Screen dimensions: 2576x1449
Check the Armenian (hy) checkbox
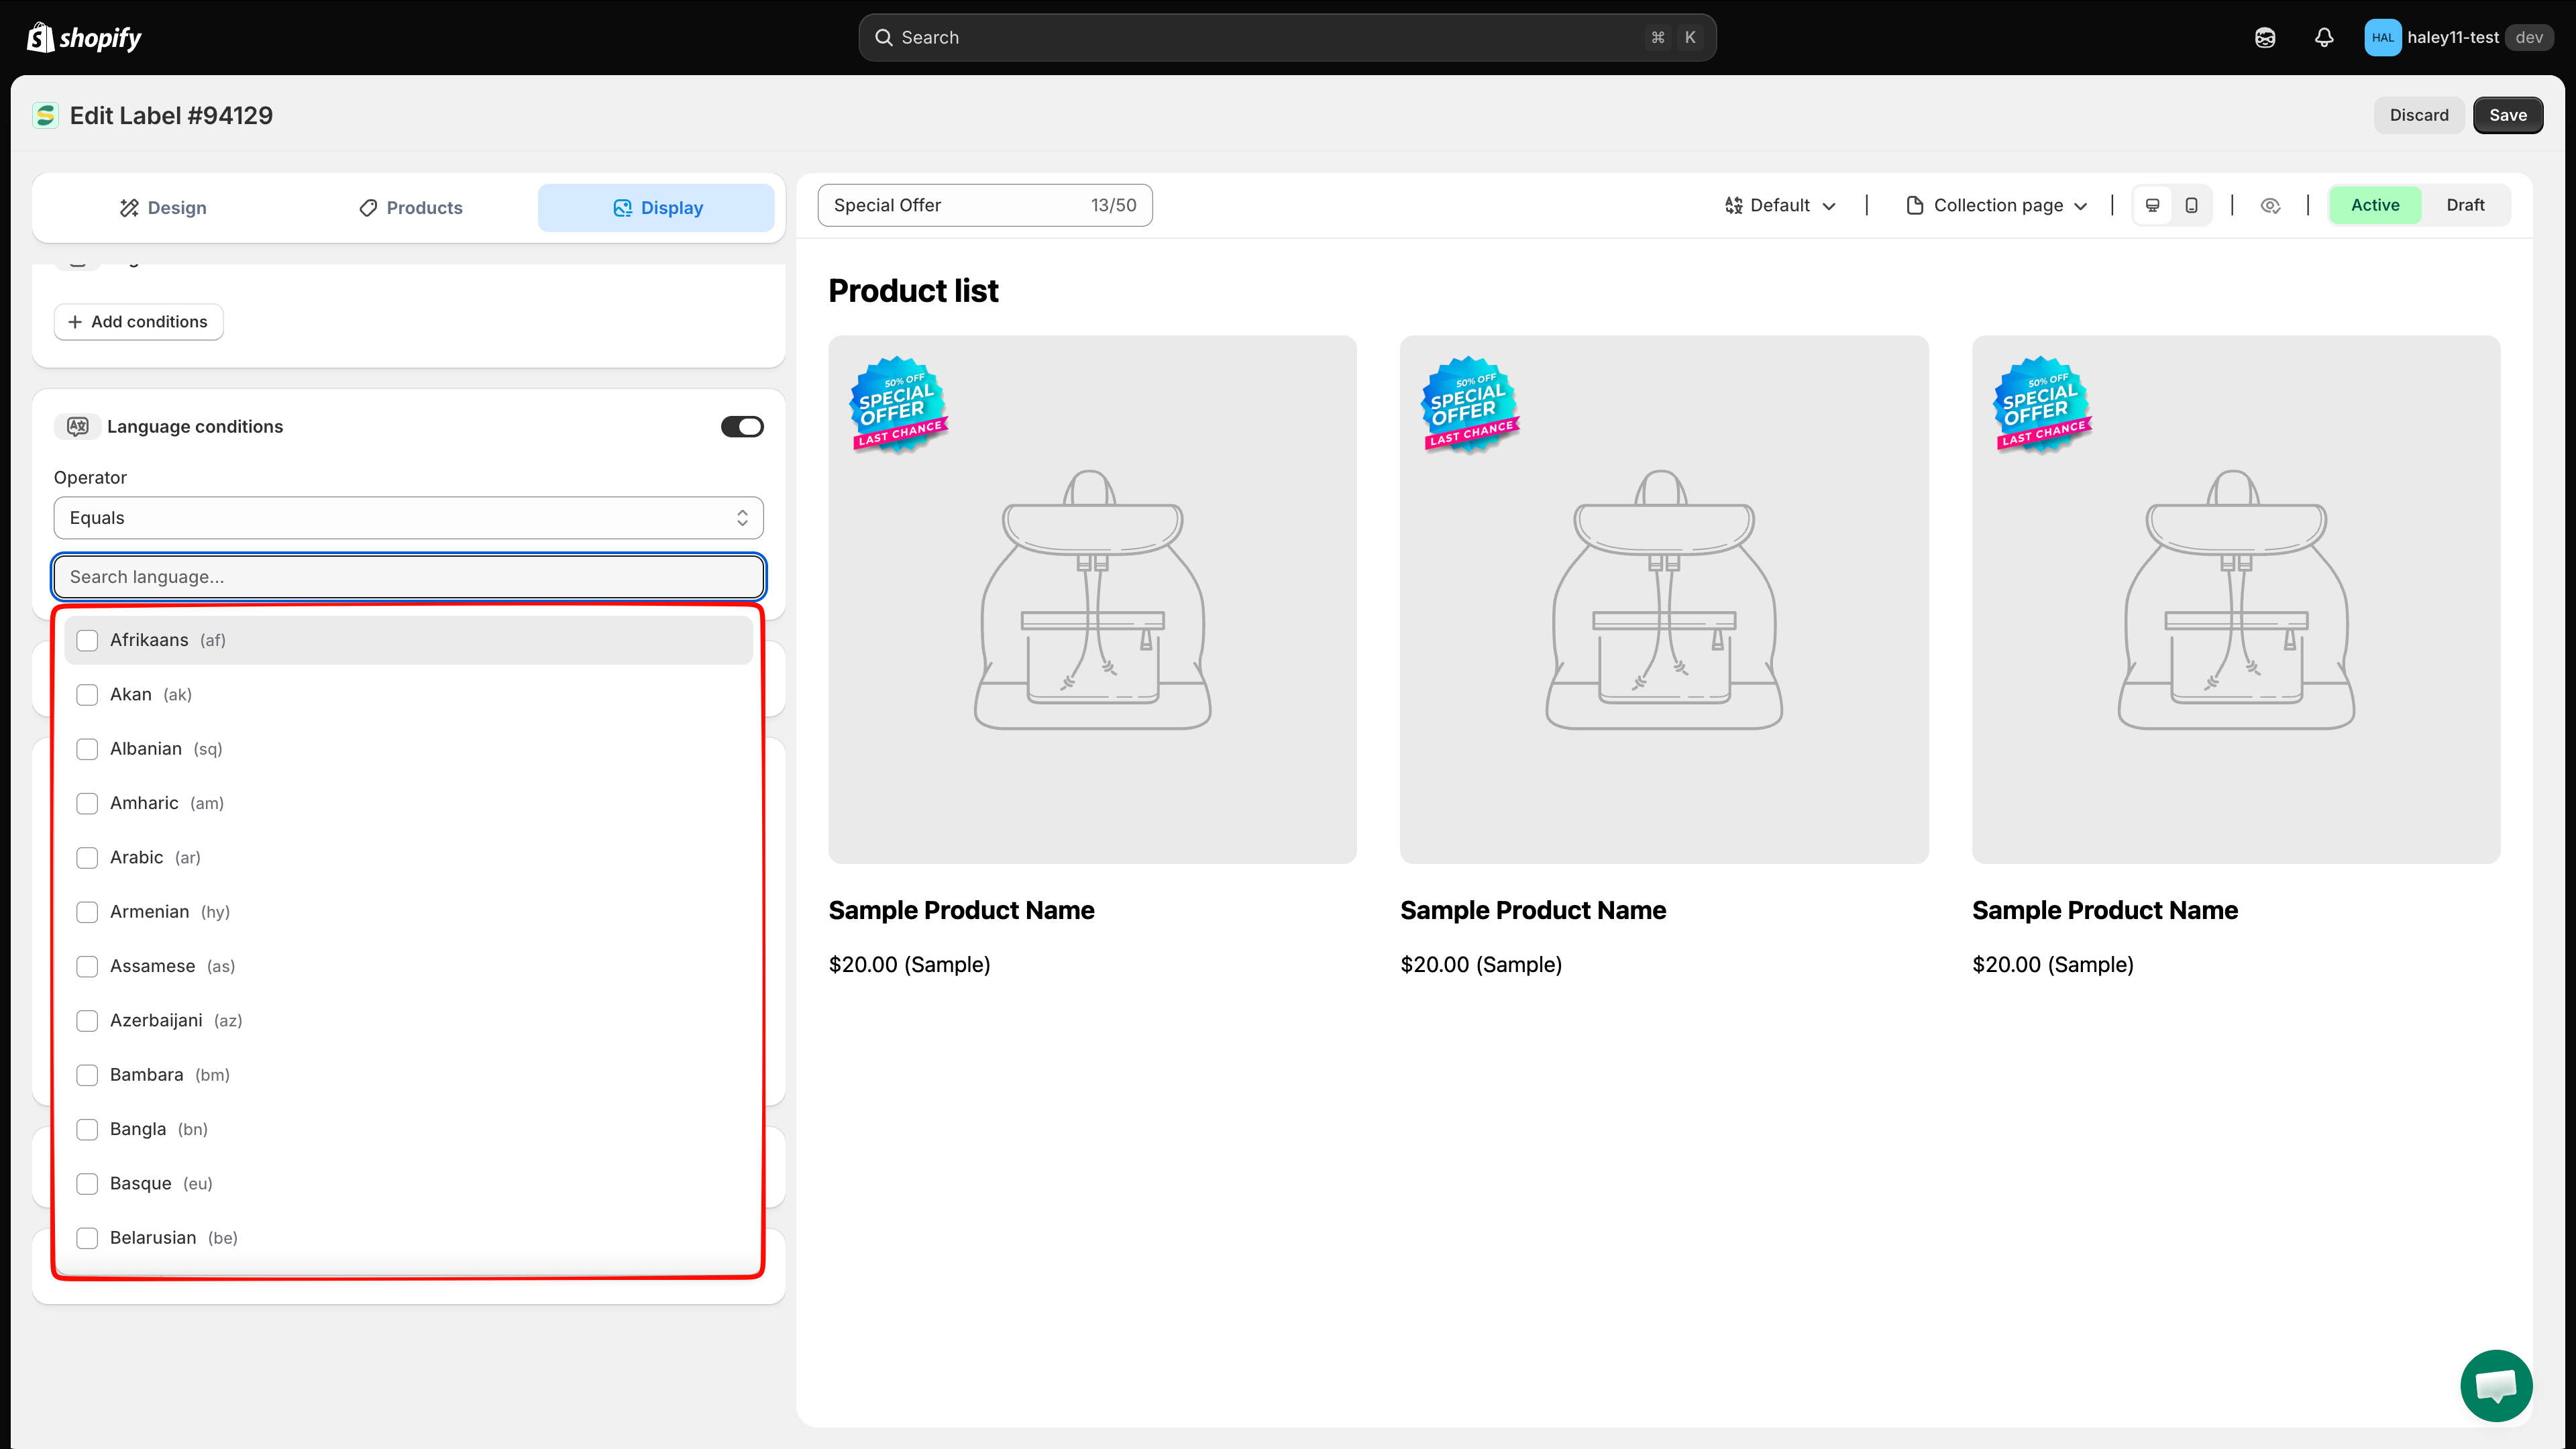point(87,912)
